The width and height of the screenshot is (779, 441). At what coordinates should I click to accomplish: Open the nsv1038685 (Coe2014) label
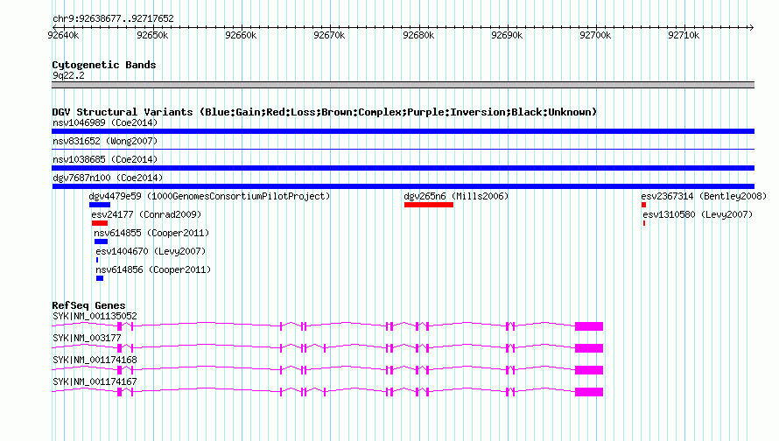coord(105,159)
